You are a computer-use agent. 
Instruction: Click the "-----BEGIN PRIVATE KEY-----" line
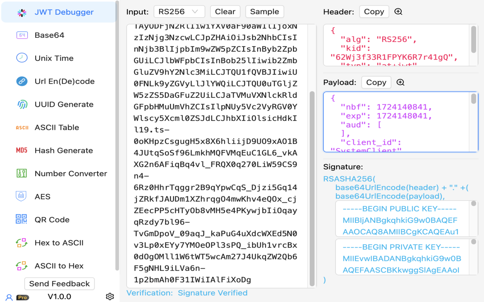tap(401, 247)
